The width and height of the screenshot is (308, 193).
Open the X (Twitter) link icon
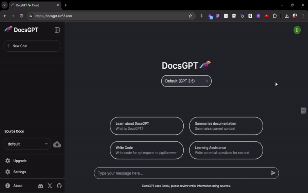click(x=50, y=186)
